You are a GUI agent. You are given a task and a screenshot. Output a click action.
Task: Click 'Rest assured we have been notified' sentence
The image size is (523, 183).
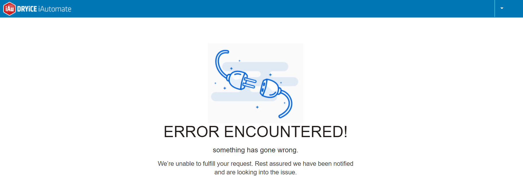point(304,163)
